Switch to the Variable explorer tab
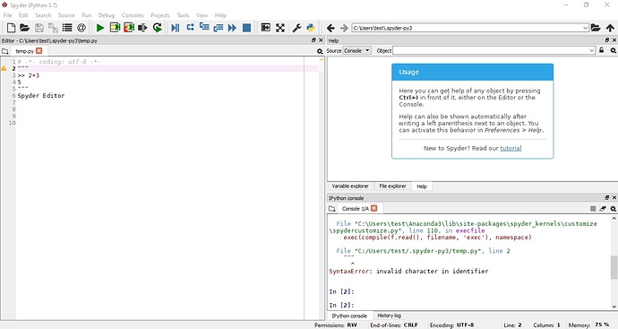 point(350,186)
